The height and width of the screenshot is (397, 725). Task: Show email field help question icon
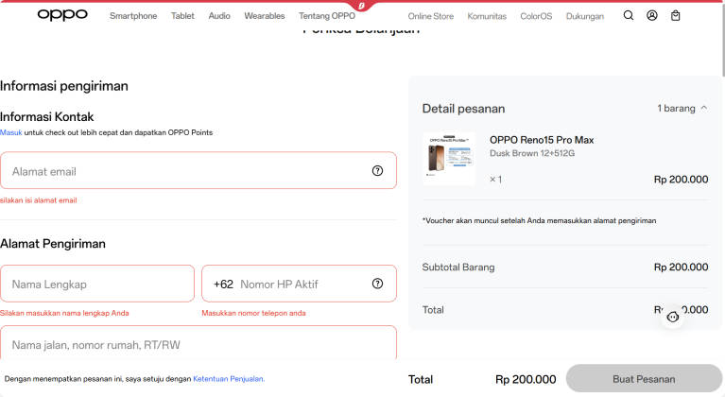[x=377, y=170]
